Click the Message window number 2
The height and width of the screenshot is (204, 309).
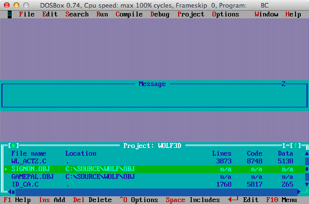pyautogui.click(x=283, y=84)
